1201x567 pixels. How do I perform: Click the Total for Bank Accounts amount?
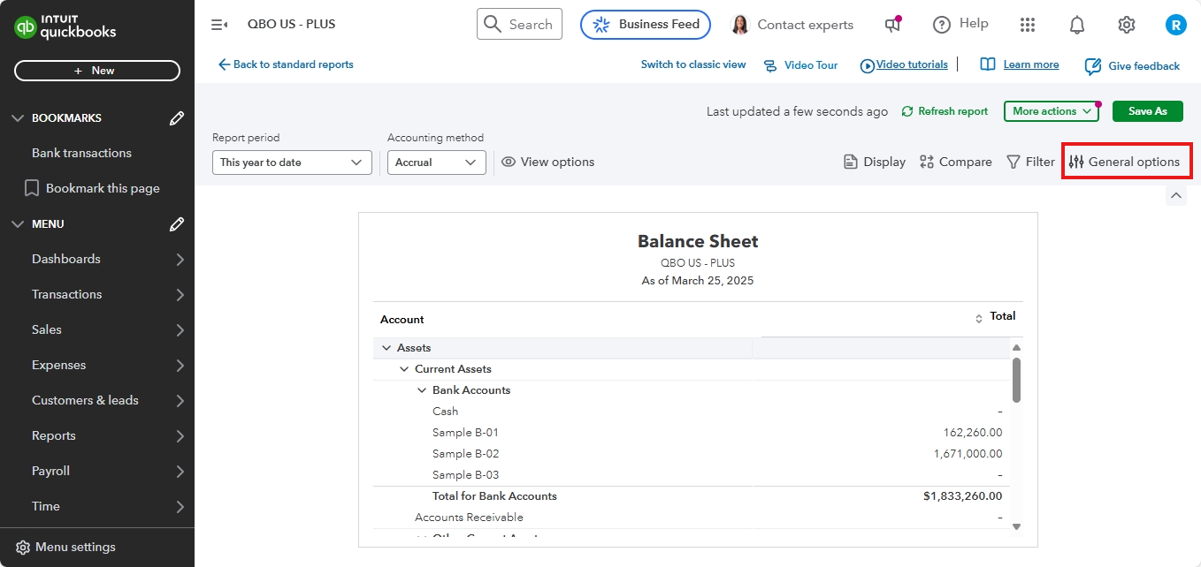963,496
